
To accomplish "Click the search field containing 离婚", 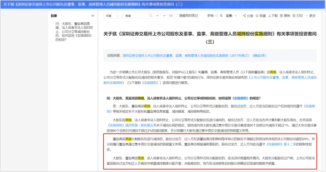I will (138, 16).
